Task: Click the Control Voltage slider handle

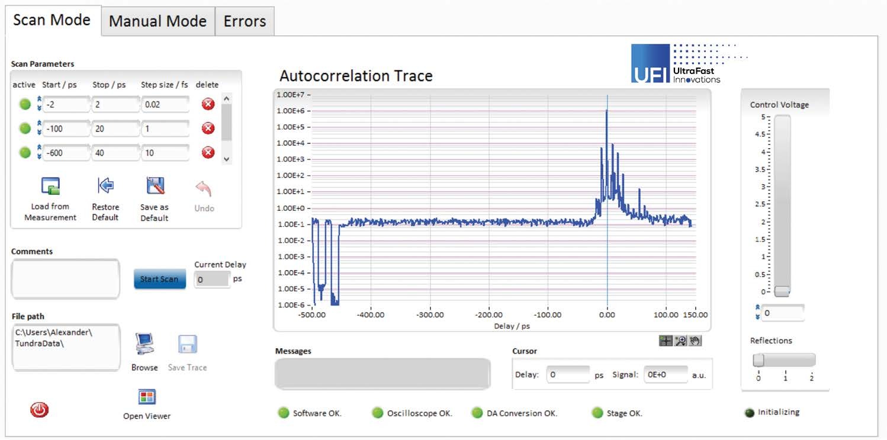Action: 782,291
